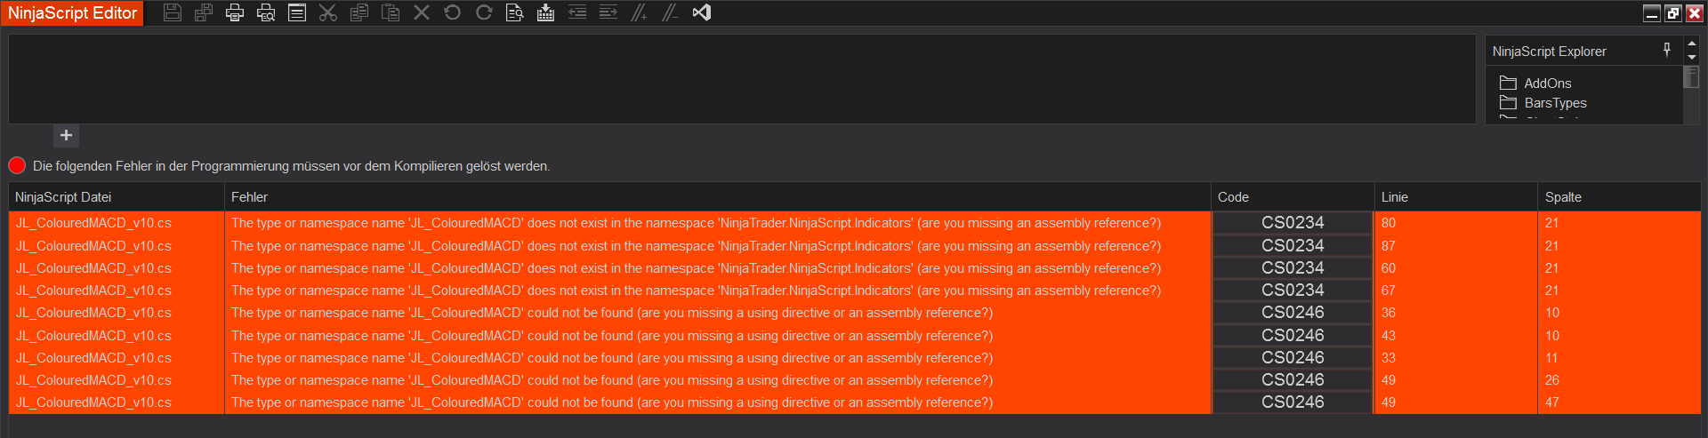Click inside the empty code editor area
Viewport: 1708px width, 438px height.
742,79
